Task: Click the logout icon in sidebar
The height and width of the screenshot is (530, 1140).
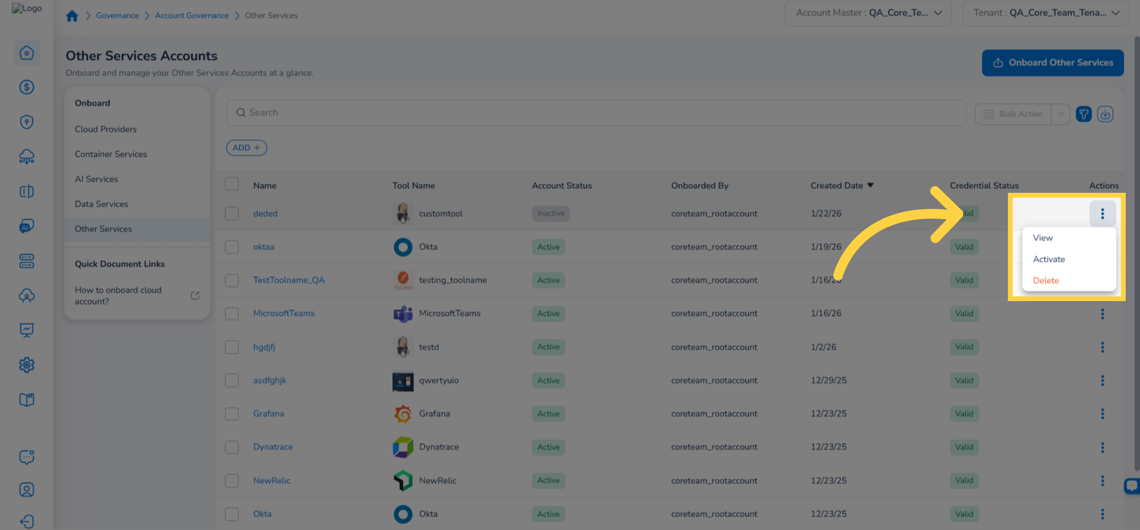Action: (x=27, y=521)
